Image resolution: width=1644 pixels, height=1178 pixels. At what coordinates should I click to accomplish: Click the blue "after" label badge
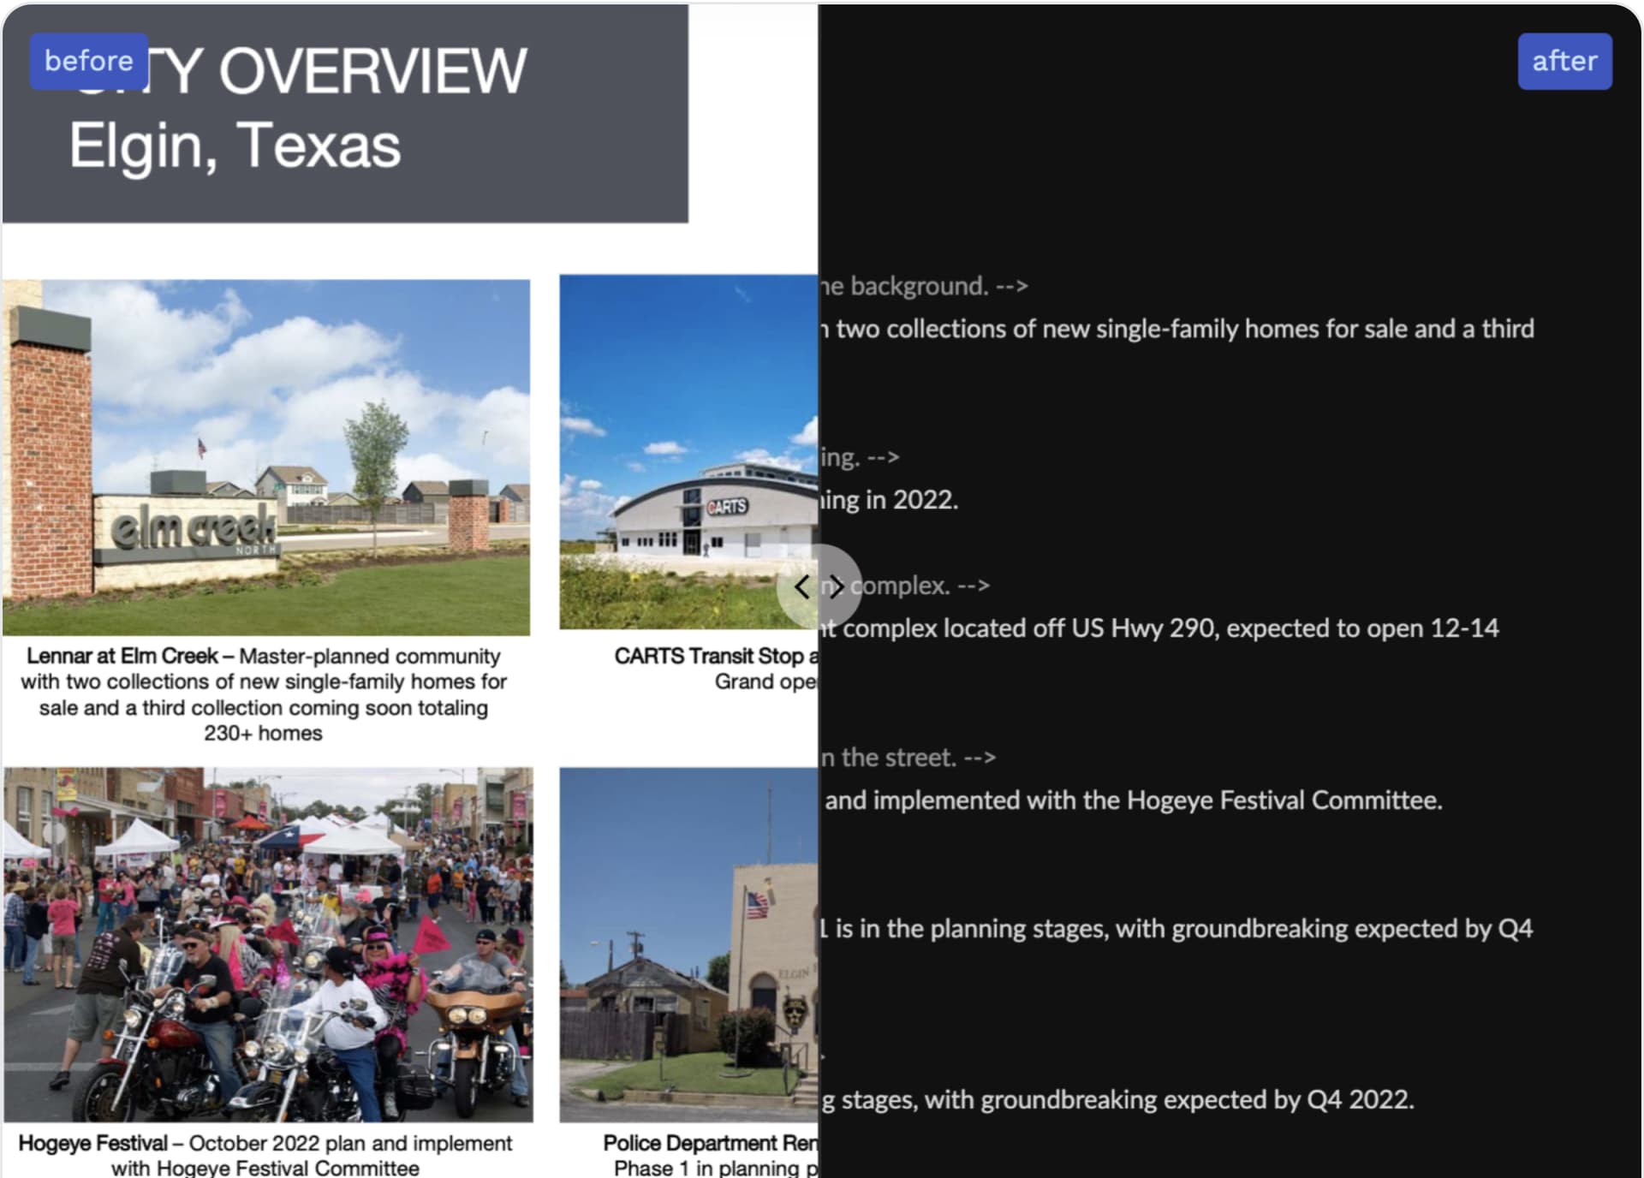coord(1564,62)
